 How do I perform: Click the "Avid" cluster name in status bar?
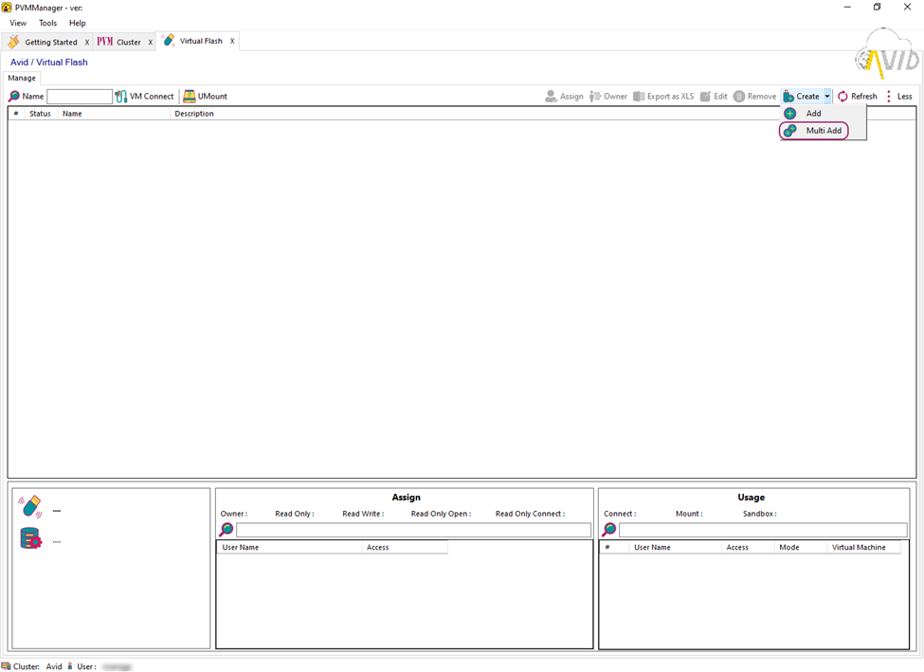pos(54,666)
